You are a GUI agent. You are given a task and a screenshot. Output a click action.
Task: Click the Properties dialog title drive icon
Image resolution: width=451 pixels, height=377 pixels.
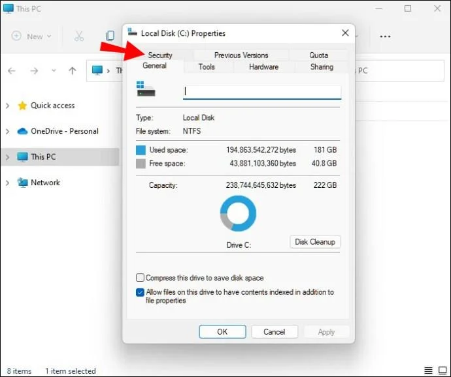click(132, 32)
